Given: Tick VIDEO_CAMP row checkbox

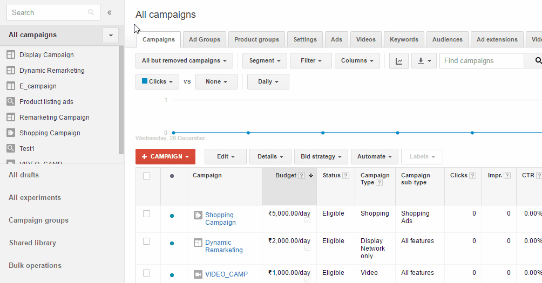Looking at the screenshot, I should point(146,273).
